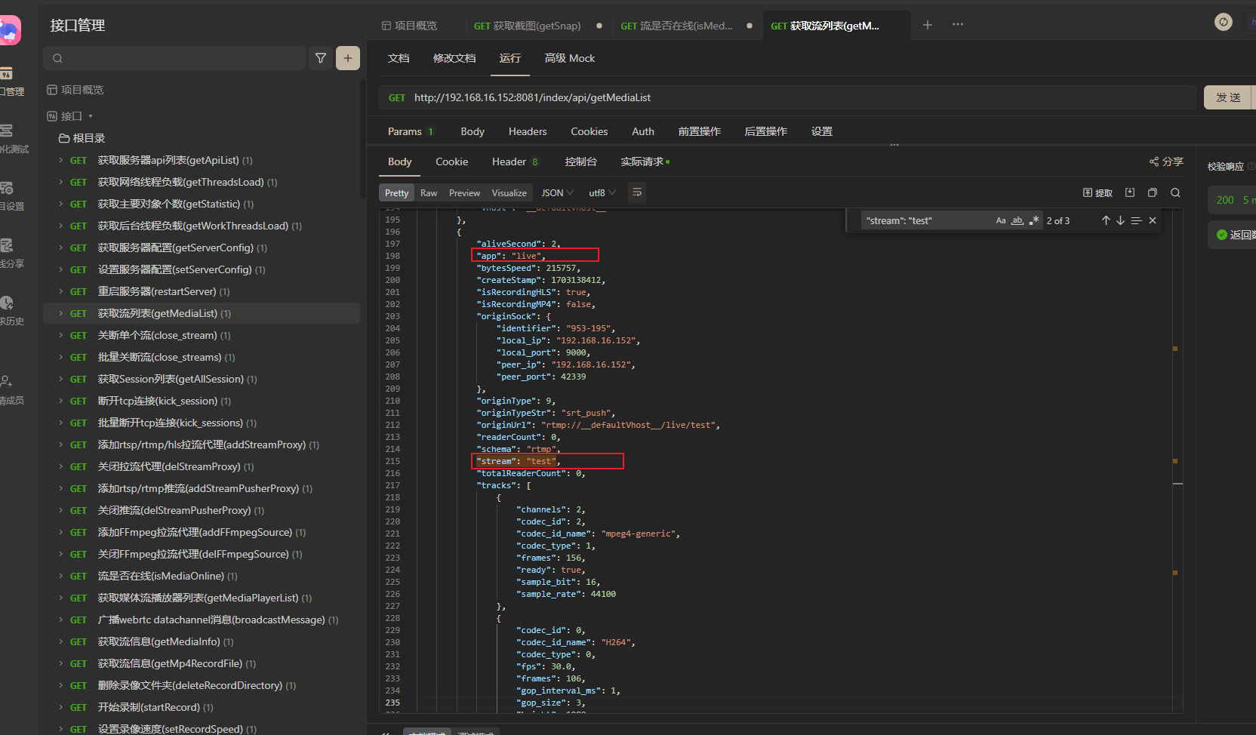Toggle the word wrap icon in the response toolbar
1256x735 pixels.
tap(637, 192)
